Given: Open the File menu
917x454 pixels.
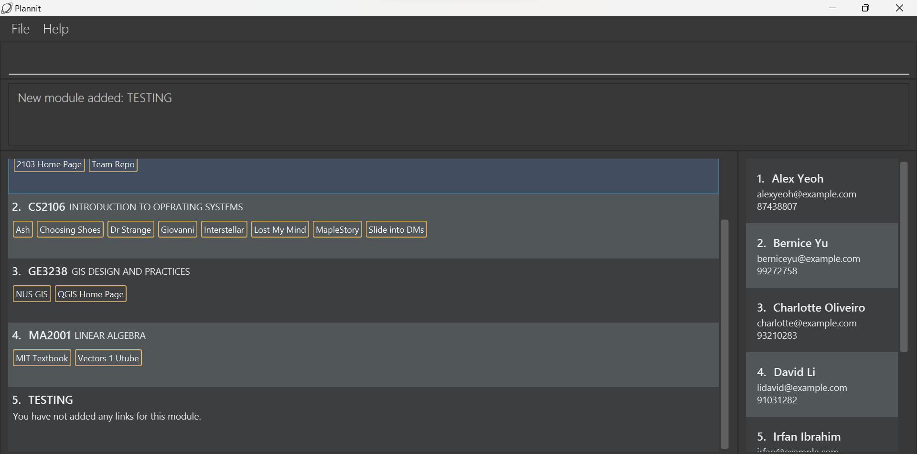Looking at the screenshot, I should [x=21, y=29].
